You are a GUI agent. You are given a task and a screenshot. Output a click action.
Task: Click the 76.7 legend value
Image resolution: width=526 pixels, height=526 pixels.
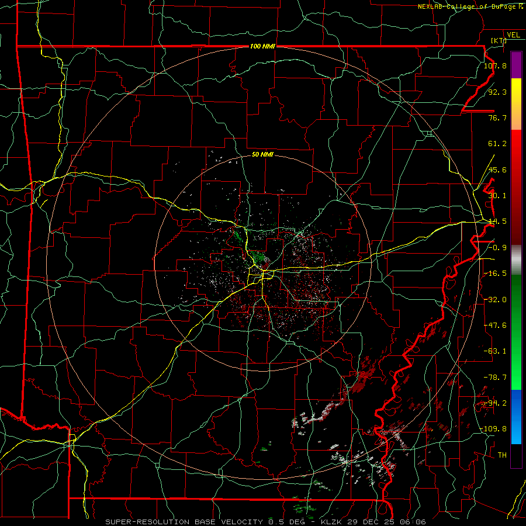coord(497,118)
